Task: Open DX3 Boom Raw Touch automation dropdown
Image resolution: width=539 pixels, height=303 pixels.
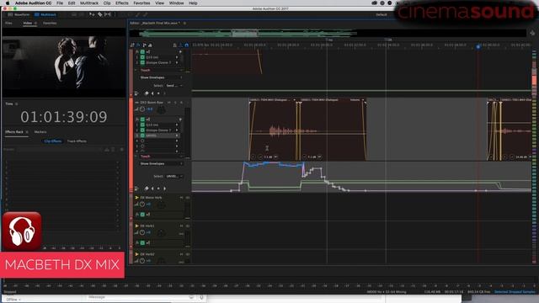Action: pos(161,157)
